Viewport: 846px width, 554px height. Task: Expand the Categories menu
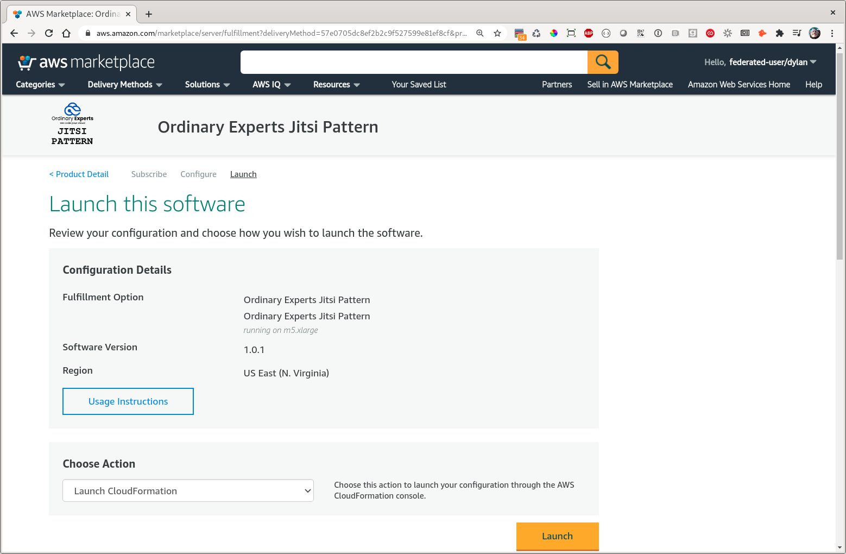coord(40,85)
